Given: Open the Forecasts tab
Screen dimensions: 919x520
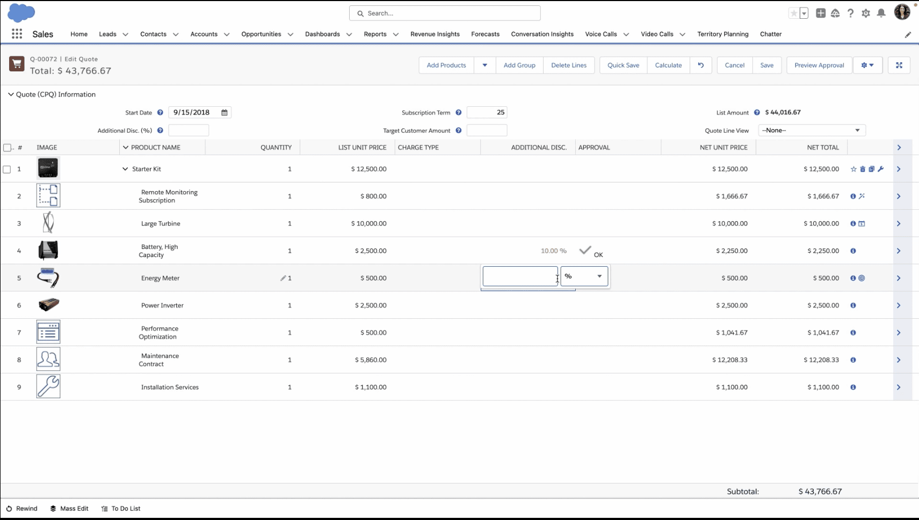Looking at the screenshot, I should 485,34.
